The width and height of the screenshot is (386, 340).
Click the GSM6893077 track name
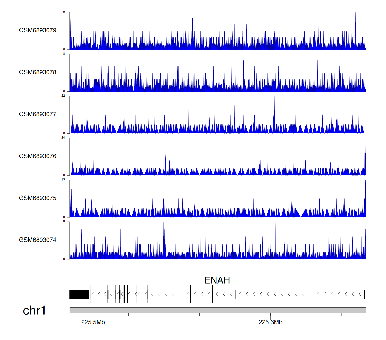(38, 114)
